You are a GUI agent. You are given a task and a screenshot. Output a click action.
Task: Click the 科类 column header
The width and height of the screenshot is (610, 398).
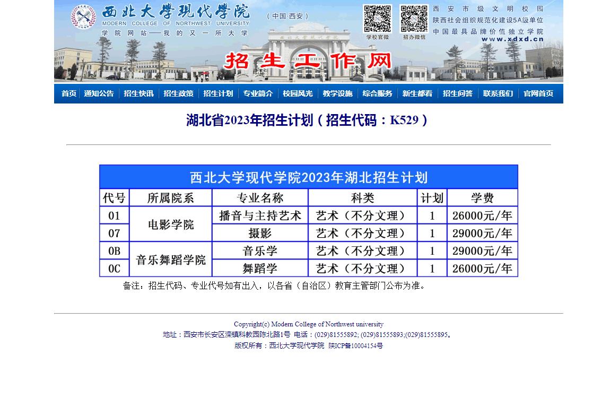(x=363, y=198)
